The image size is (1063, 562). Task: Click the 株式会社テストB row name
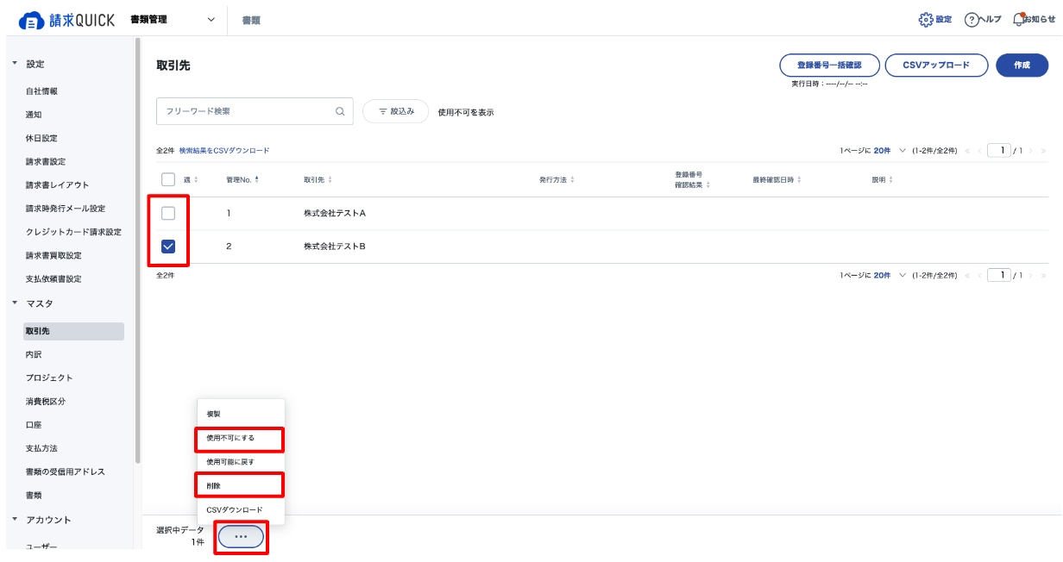coord(335,247)
